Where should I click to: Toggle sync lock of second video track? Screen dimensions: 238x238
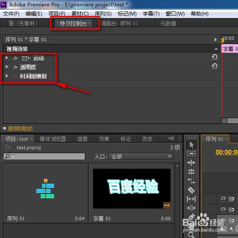pyautogui.click(x=232, y=209)
